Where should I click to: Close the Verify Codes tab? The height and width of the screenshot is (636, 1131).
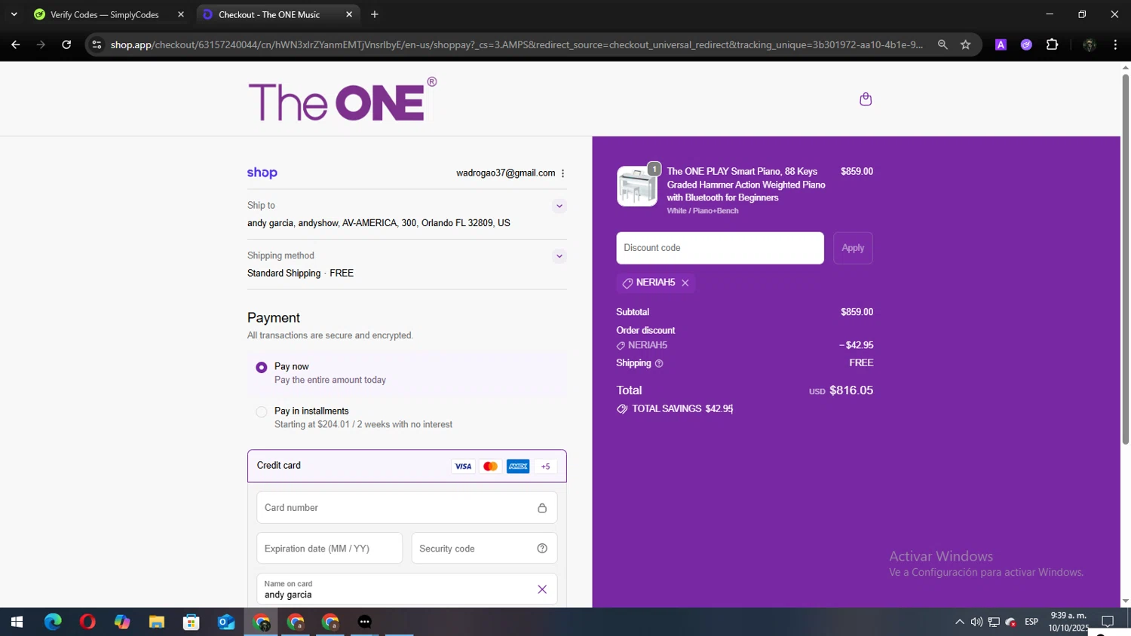[181, 14]
